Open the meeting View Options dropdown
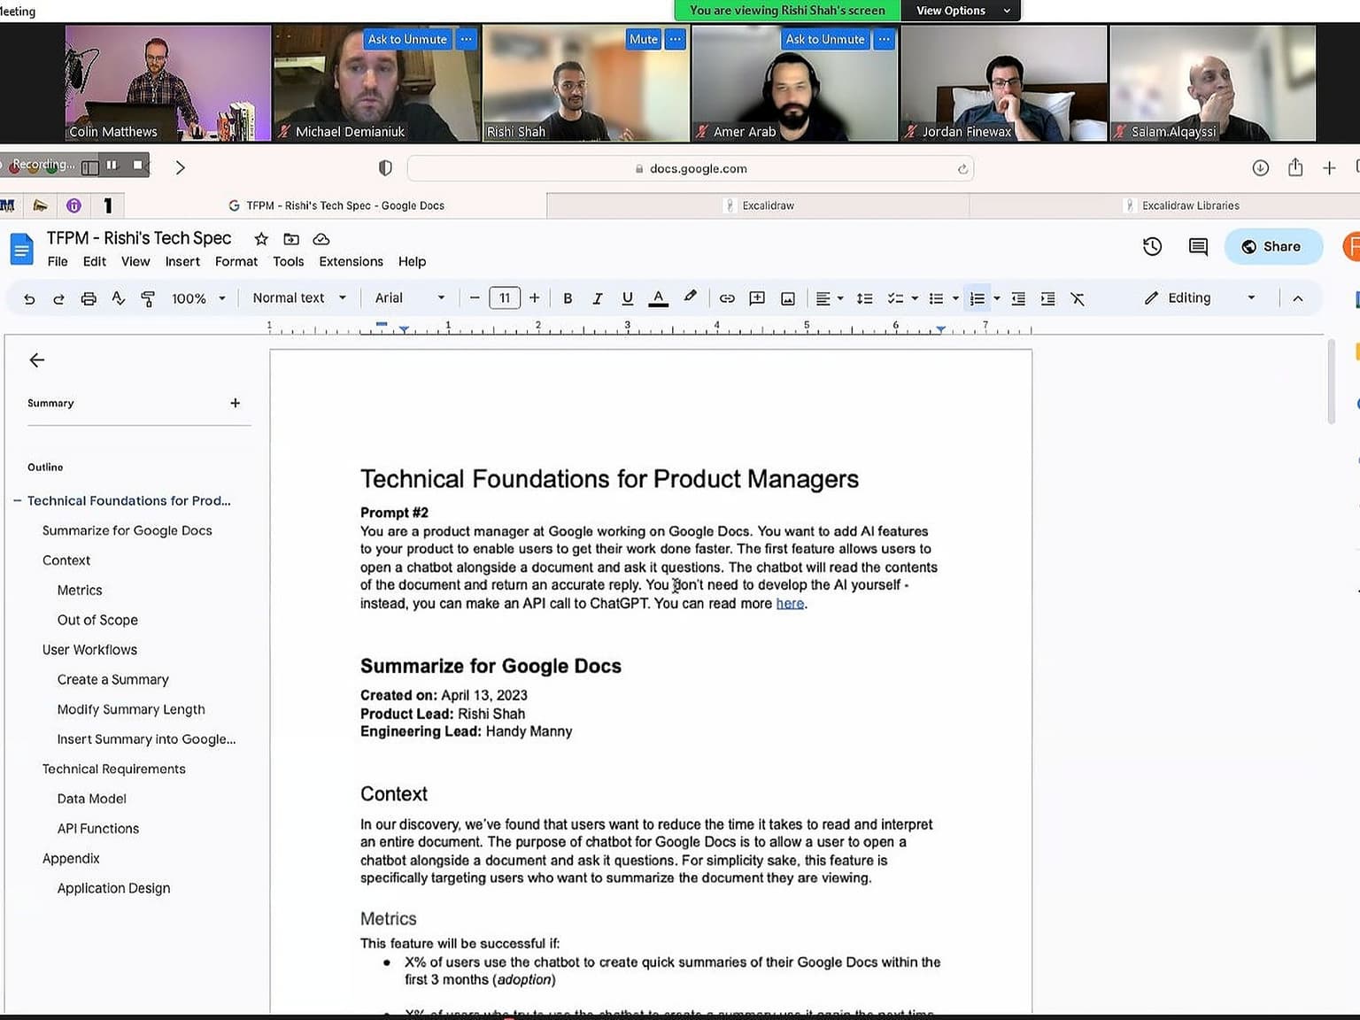Image resolution: width=1360 pixels, height=1020 pixels. [962, 11]
